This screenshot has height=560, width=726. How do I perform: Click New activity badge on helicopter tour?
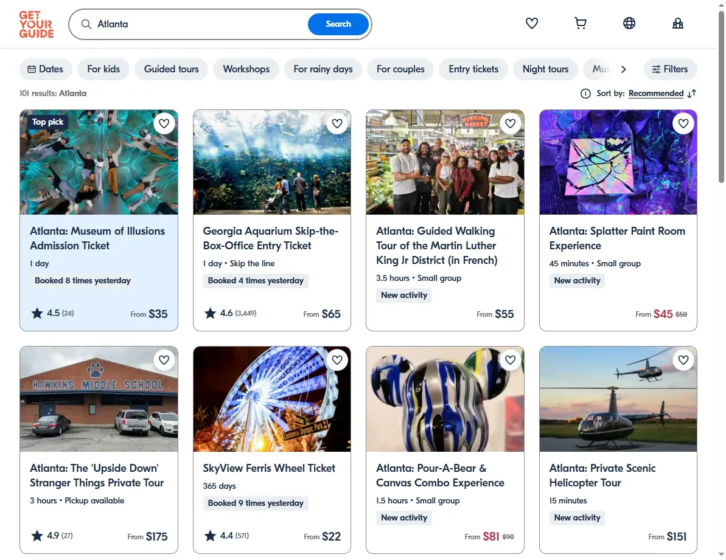[577, 517]
